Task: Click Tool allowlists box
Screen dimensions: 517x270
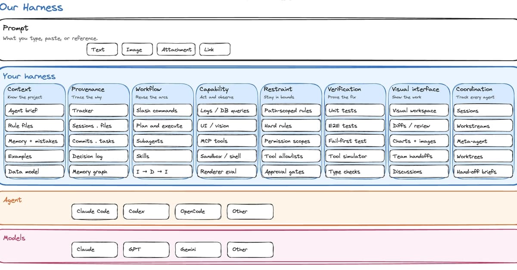Action: (291, 156)
